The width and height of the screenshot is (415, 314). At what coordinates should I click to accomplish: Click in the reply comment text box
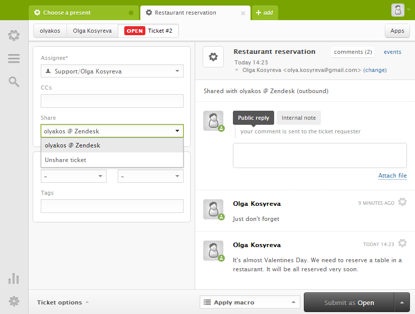(x=320, y=155)
